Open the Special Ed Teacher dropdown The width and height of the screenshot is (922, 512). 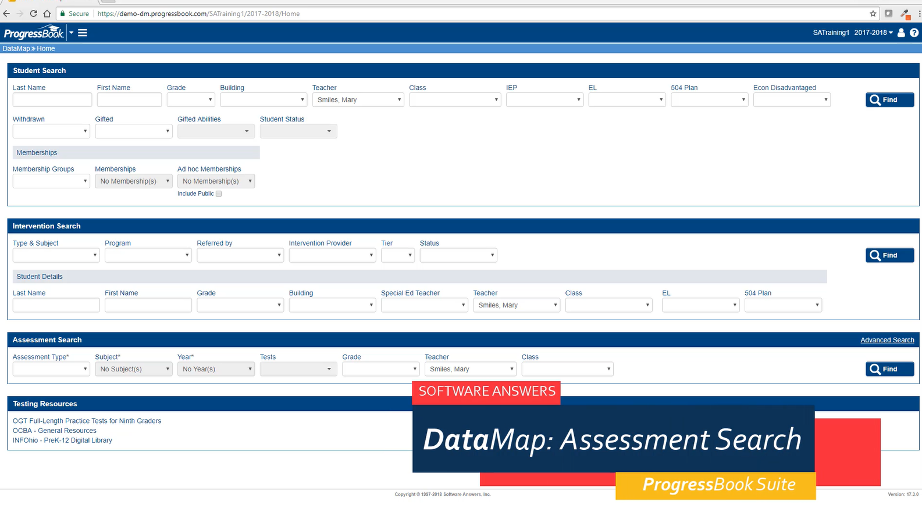pyautogui.click(x=425, y=305)
